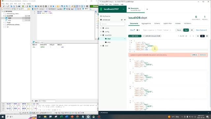211x119 pixels.
Task: Click the HeidiSQL Donate button
Action: pos(94,6)
